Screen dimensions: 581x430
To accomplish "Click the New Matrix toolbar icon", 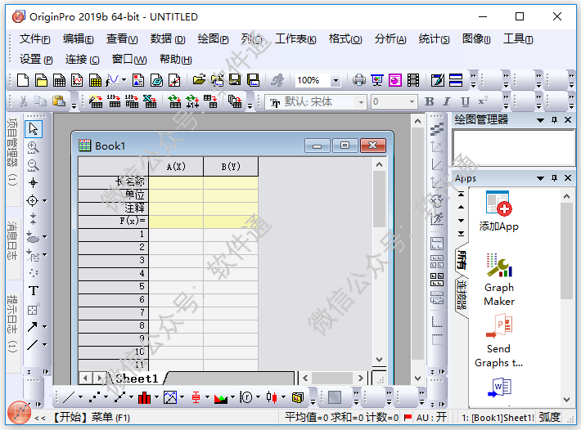I will (95, 80).
